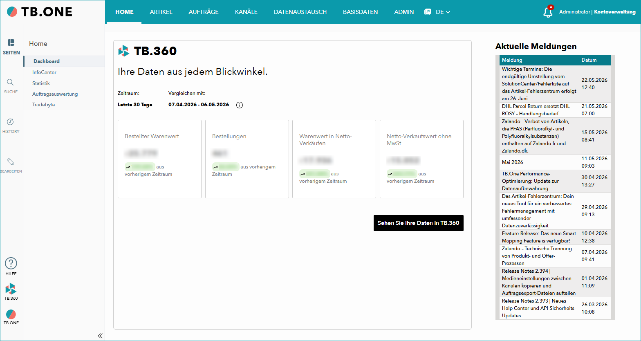
Task: Open the DATENAUSTAUSCH menu
Action: coord(300,12)
